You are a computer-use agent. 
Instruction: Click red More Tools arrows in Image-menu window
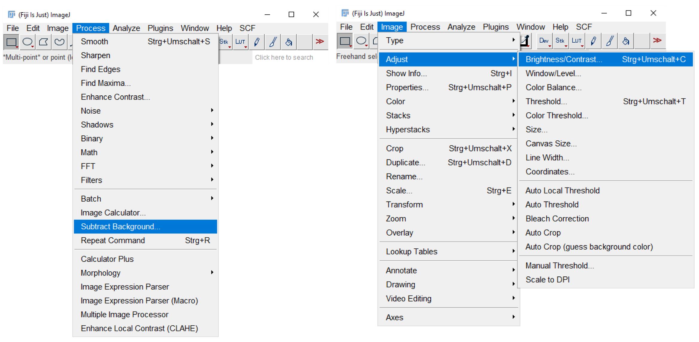tap(657, 40)
